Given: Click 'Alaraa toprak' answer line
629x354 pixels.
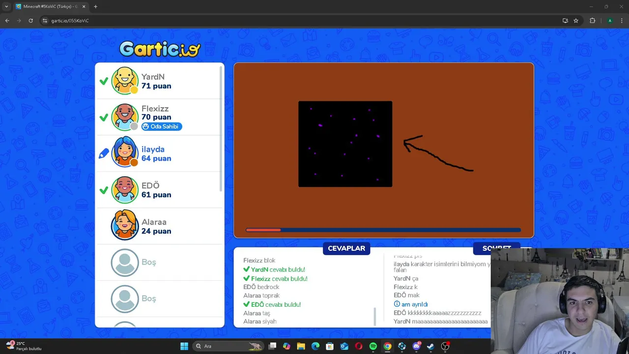Looking at the screenshot, I should (261, 295).
